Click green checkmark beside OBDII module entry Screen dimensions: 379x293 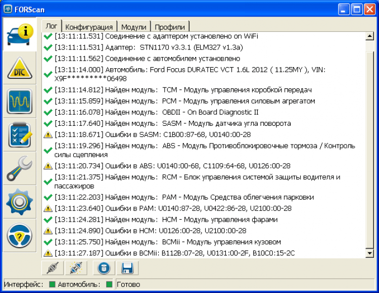48,112
